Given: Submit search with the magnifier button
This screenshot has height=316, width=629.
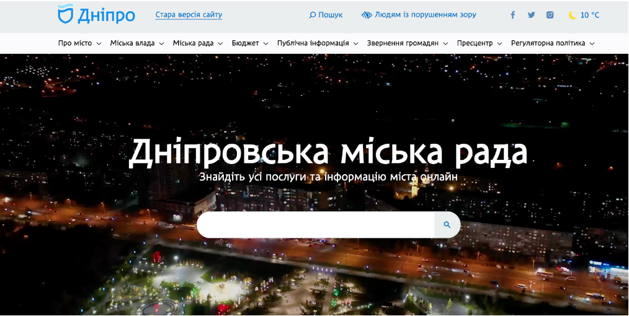Looking at the screenshot, I should pos(447,225).
